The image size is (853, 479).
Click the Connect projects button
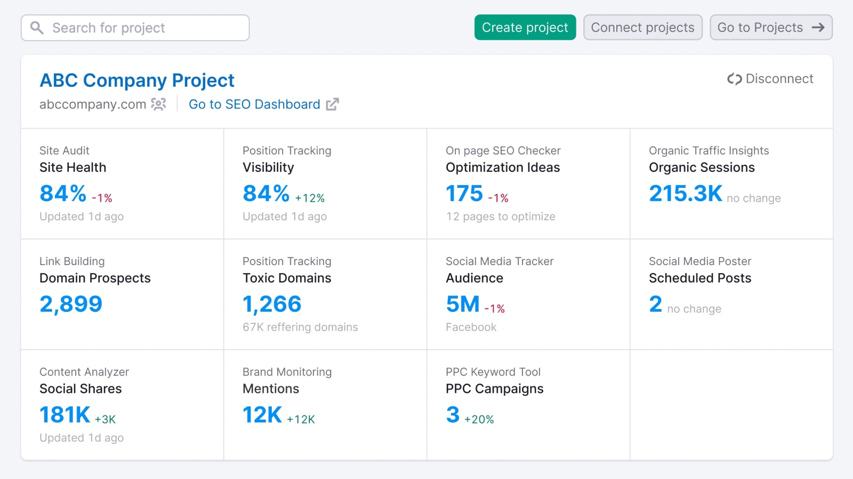pos(643,27)
